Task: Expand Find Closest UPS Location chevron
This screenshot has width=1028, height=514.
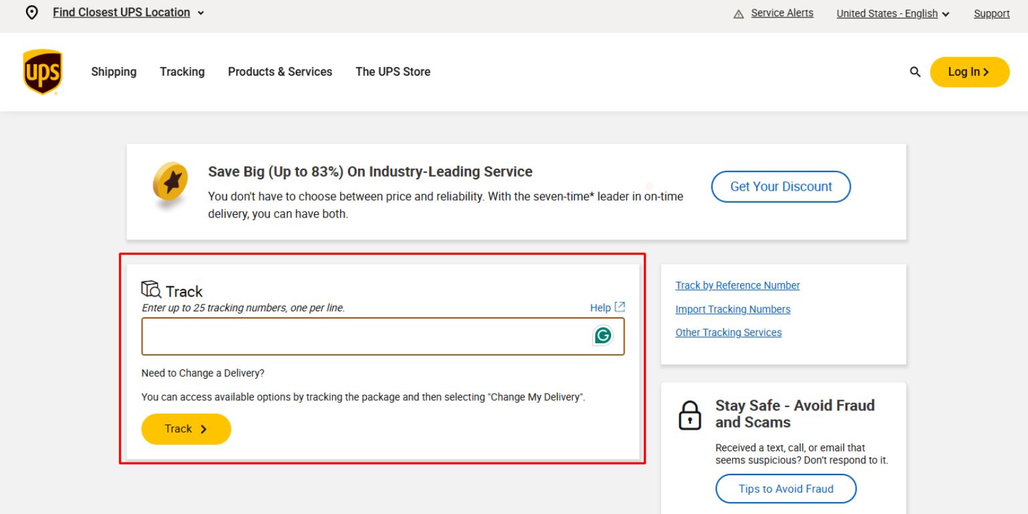Action: [201, 13]
